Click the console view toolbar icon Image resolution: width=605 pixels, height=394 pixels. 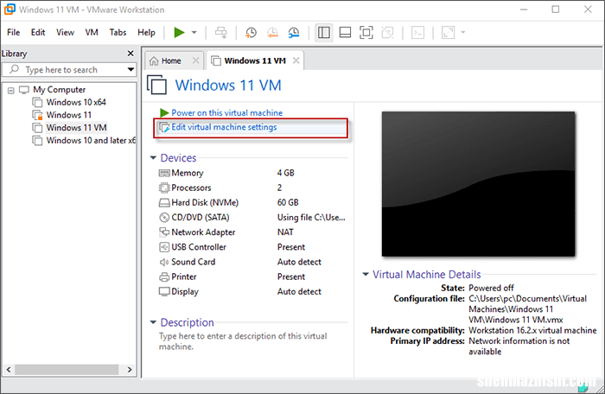click(x=417, y=33)
